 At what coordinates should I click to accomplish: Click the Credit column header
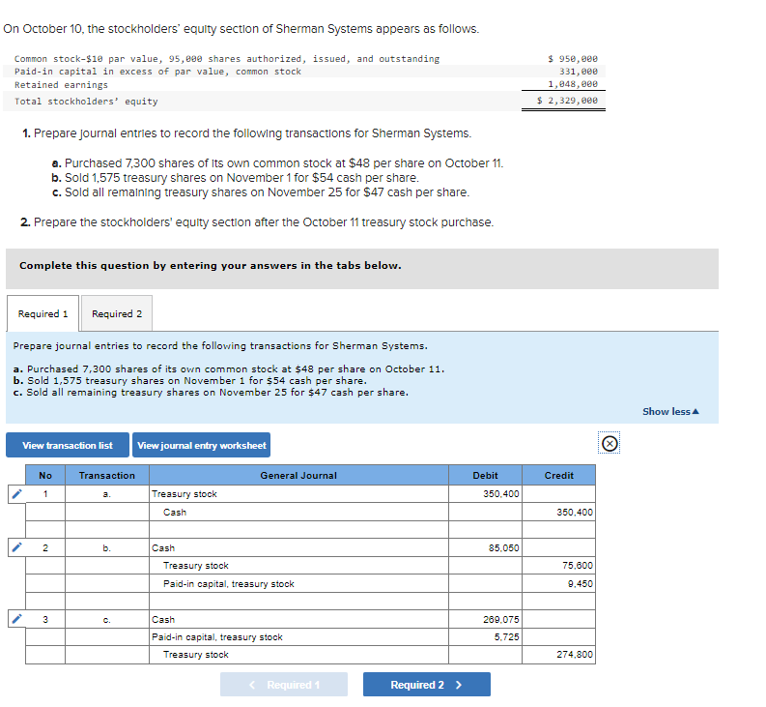tap(559, 475)
